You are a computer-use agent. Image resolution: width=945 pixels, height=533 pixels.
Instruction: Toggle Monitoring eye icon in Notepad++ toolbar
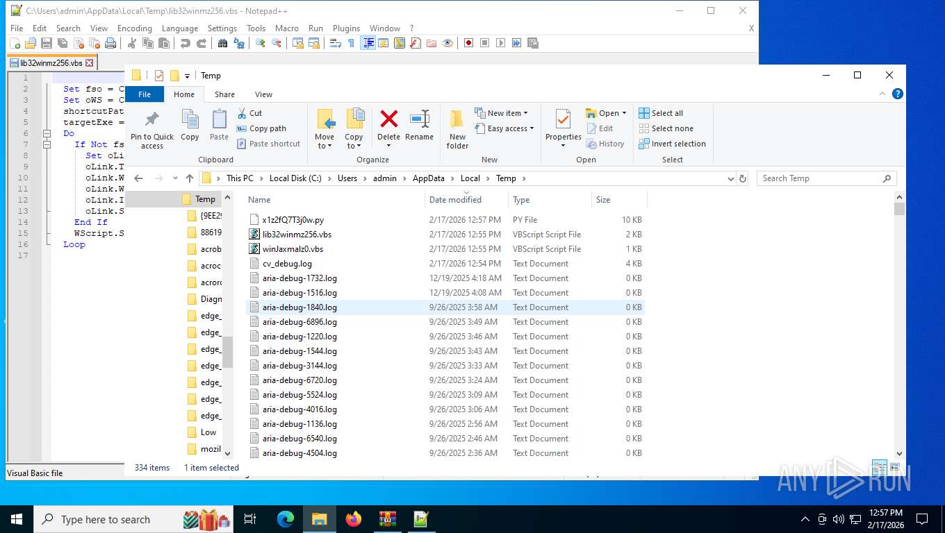447,43
